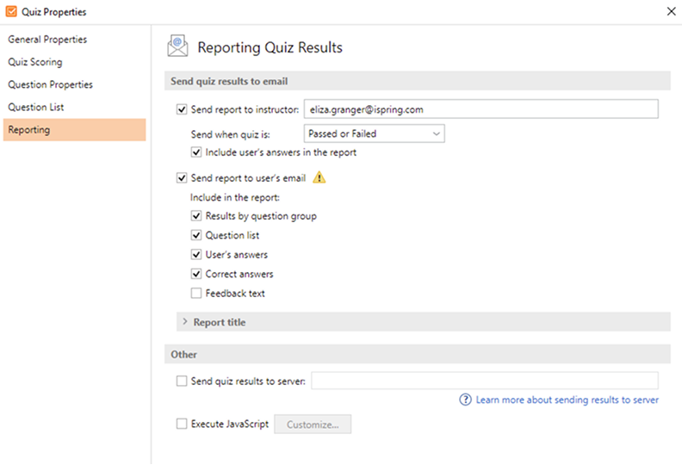
Task: Click the envelope Reporting Quiz Results icon
Action: tap(177, 46)
